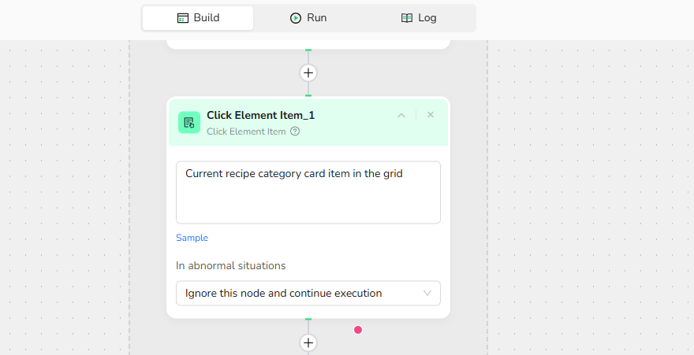Collapse the Click Element Item_1 node
Image resolution: width=694 pixels, height=355 pixels.
click(x=401, y=116)
